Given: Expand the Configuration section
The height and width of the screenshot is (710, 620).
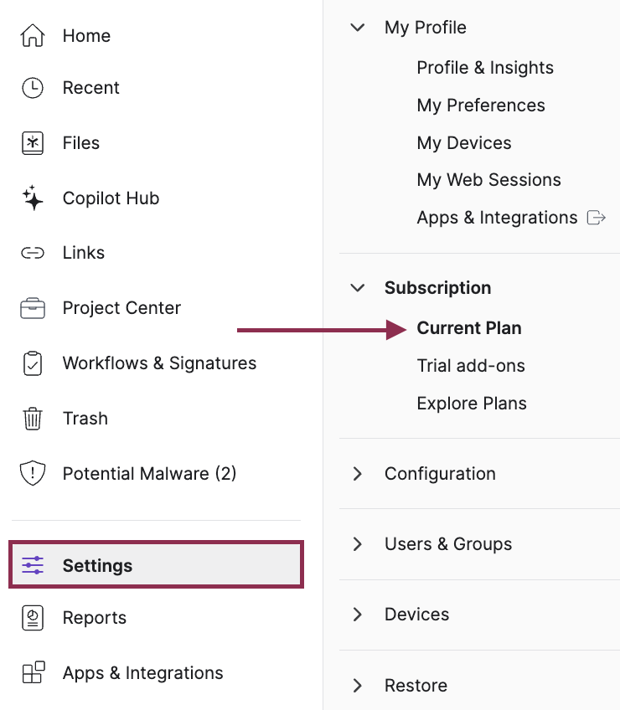Looking at the screenshot, I should tap(358, 473).
